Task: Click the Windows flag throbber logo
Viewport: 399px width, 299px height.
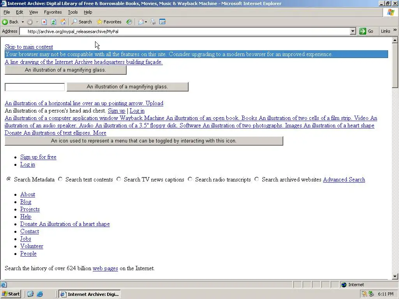Action: point(390,12)
